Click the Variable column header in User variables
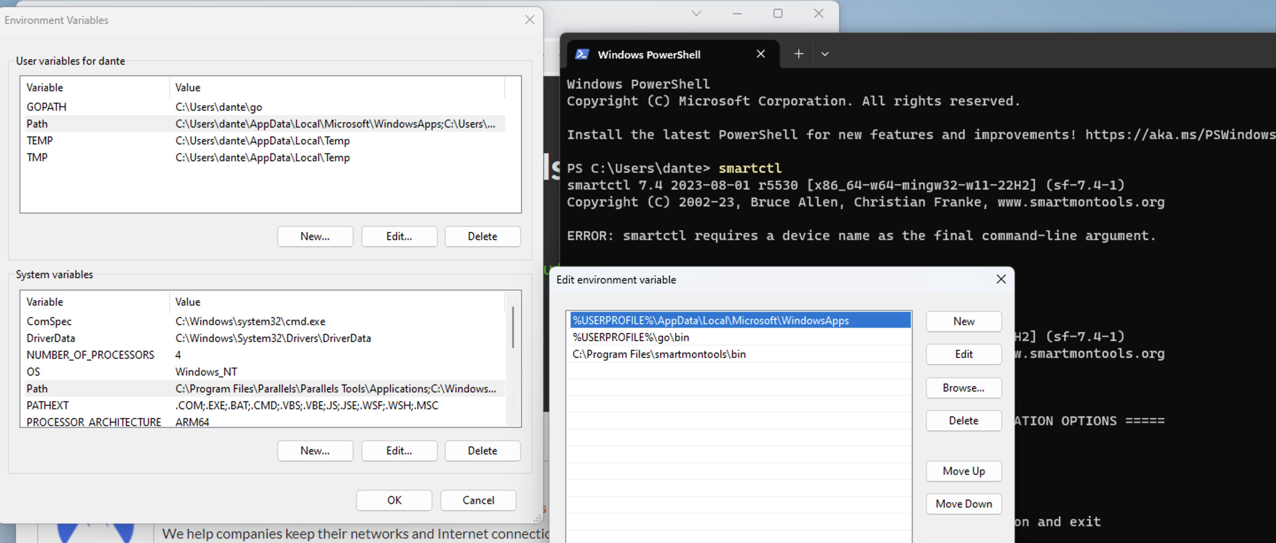The image size is (1276, 543). pyautogui.click(x=95, y=88)
